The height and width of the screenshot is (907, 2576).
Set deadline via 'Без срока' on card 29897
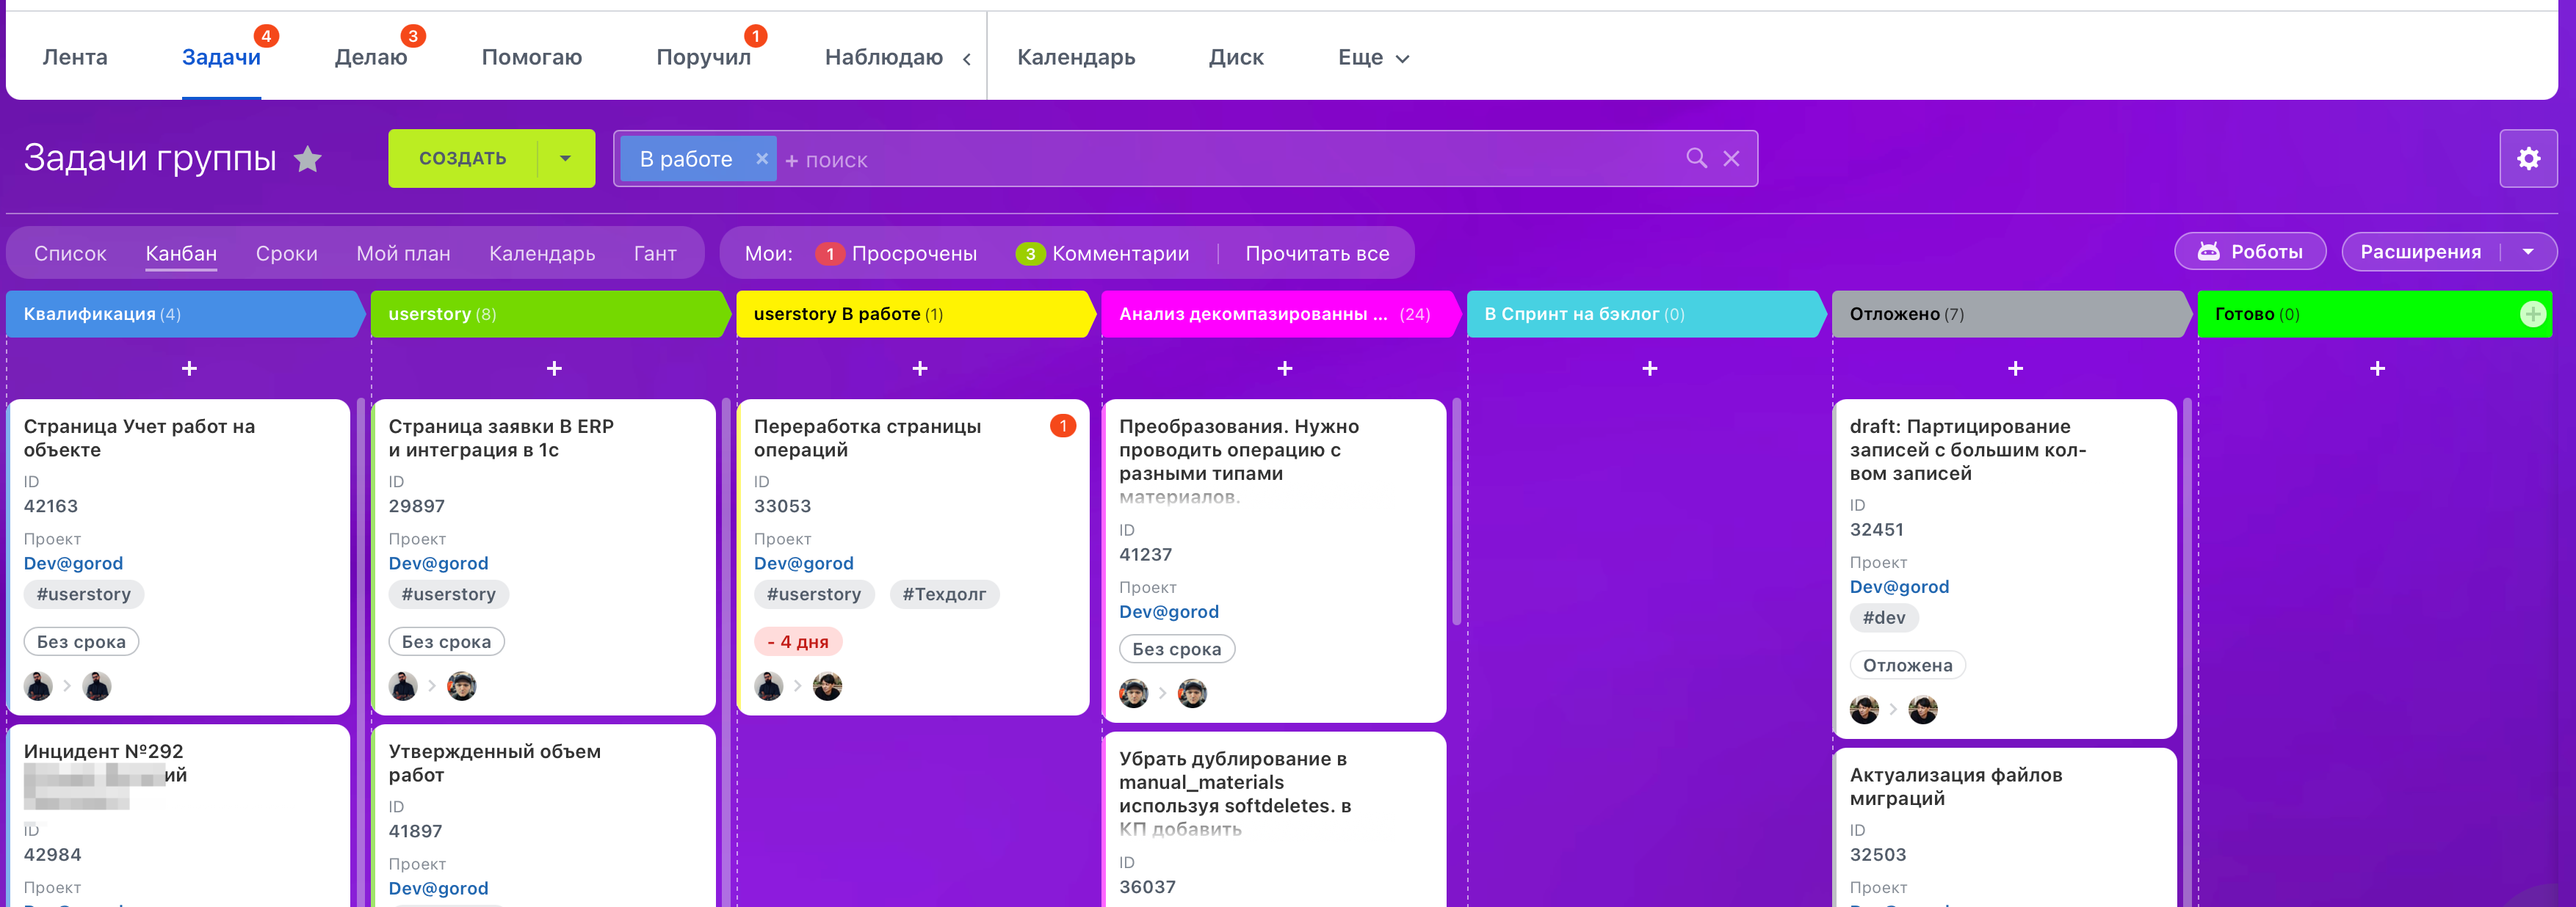click(446, 641)
